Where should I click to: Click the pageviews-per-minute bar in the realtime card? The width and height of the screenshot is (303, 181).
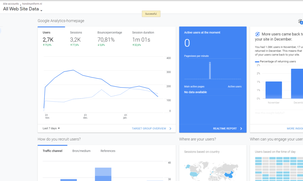pyautogui.click(x=210, y=71)
